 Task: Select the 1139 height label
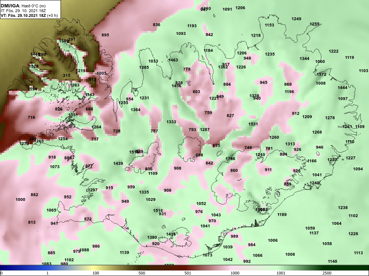[x=124, y=253]
